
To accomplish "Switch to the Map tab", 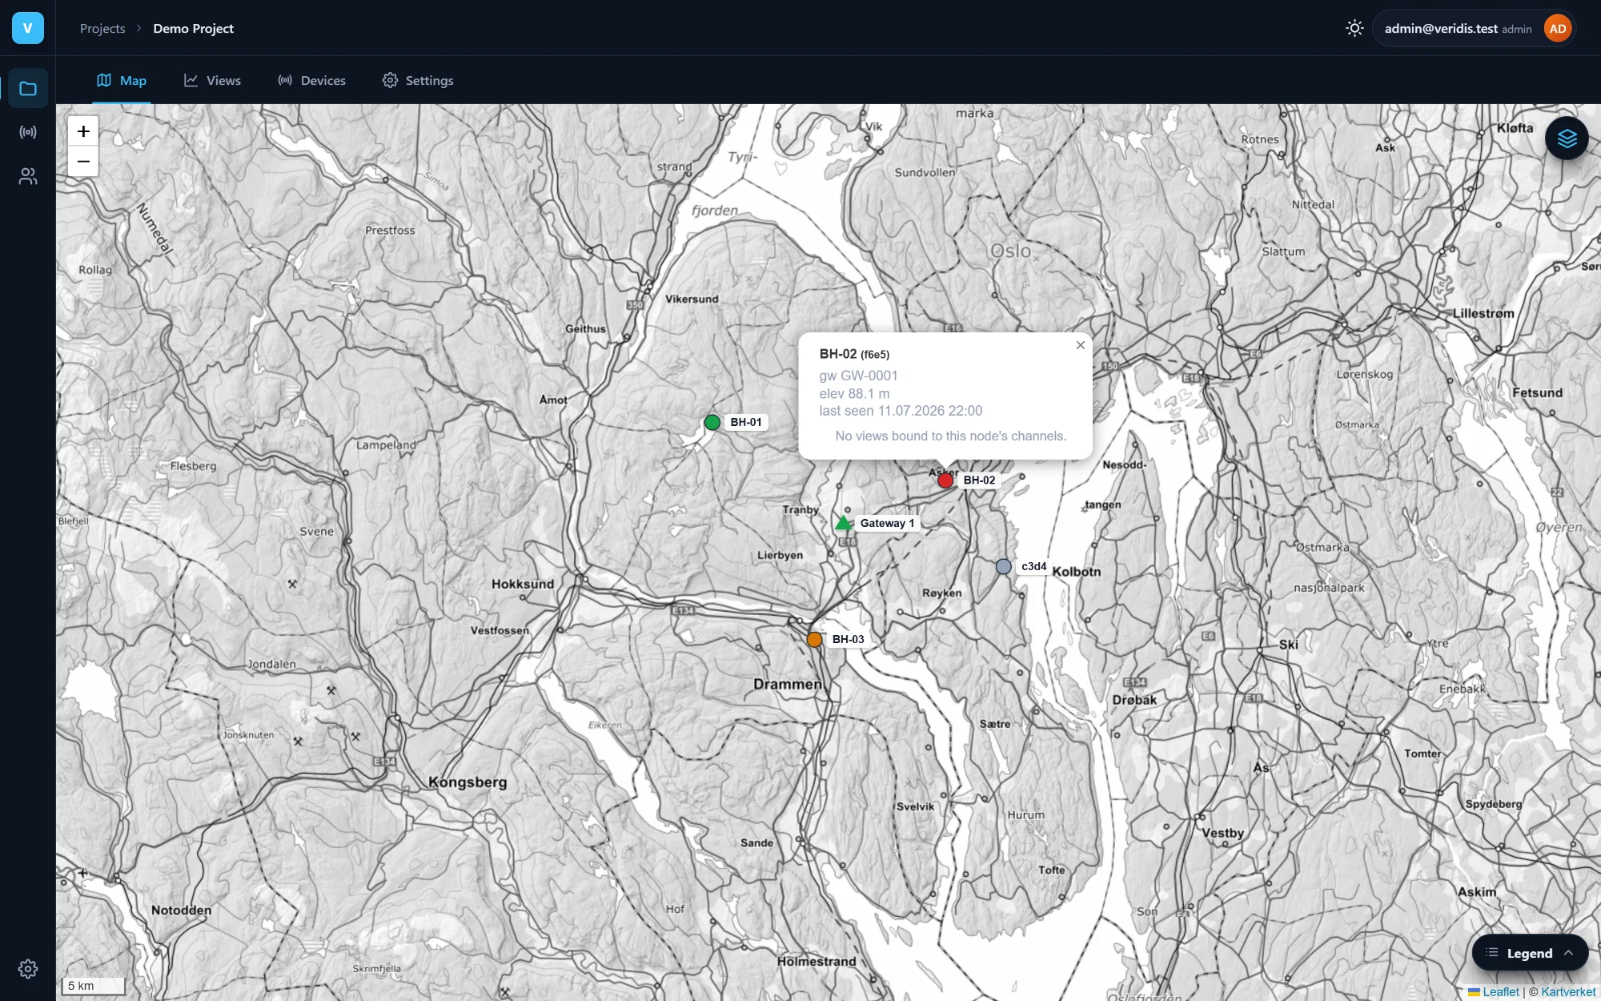I will coord(122,80).
